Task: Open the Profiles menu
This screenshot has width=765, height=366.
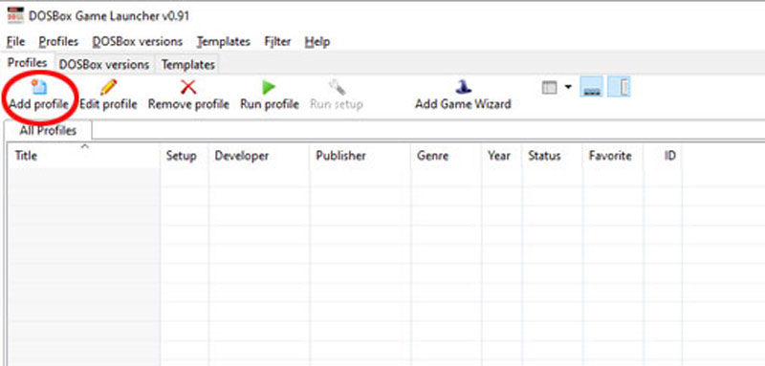Action: [58, 42]
